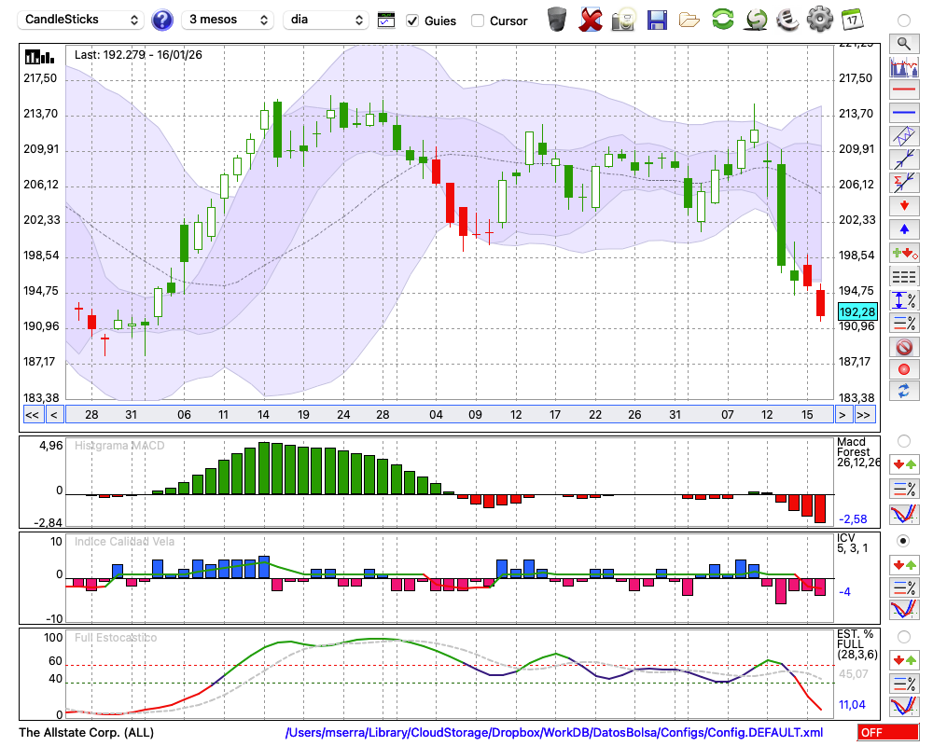The height and width of the screenshot is (746, 933).
Task: Open the CandleSticks chart type dropdown
Action: point(82,20)
